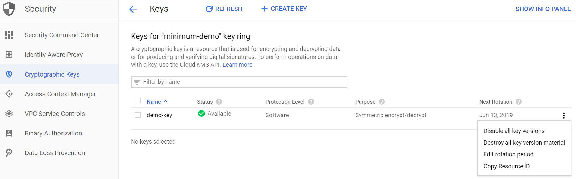
Task: Click the Protection Level column header
Action: point(285,102)
